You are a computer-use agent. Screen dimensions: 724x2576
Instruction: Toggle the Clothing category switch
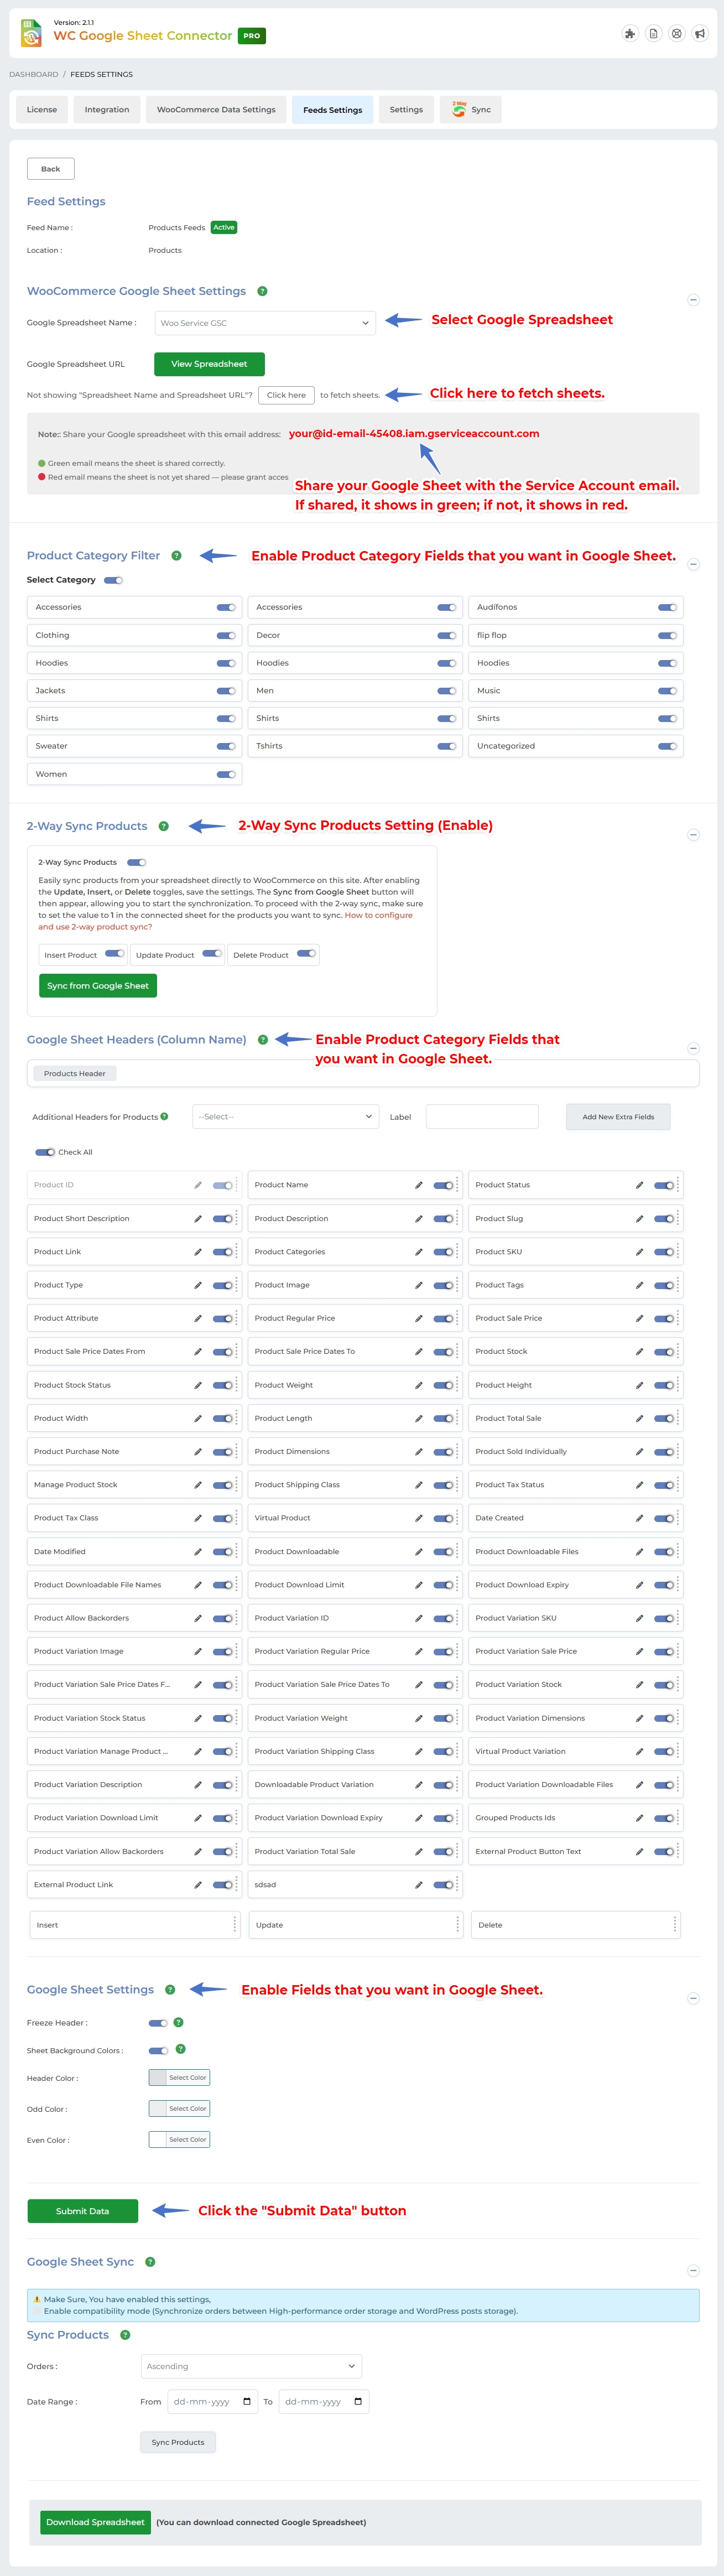(226, 635)
